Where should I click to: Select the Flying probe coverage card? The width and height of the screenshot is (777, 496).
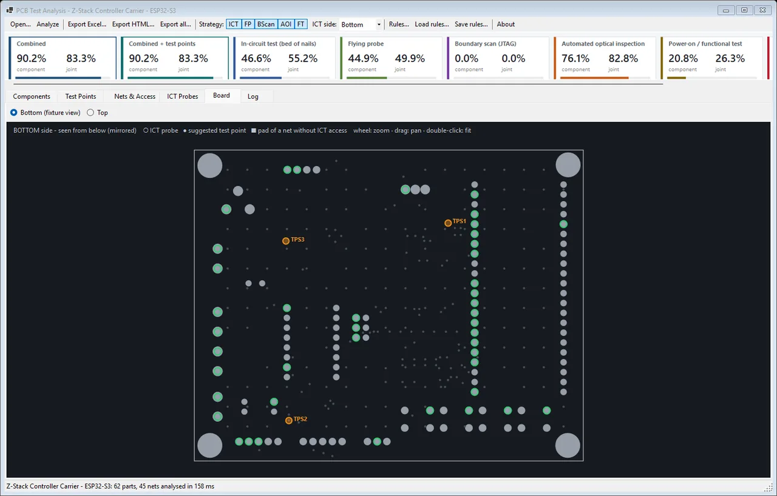point(392,58)
